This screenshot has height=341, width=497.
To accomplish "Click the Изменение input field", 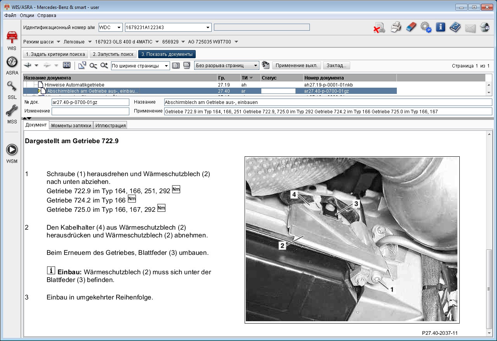I will [x=90, y=111].
